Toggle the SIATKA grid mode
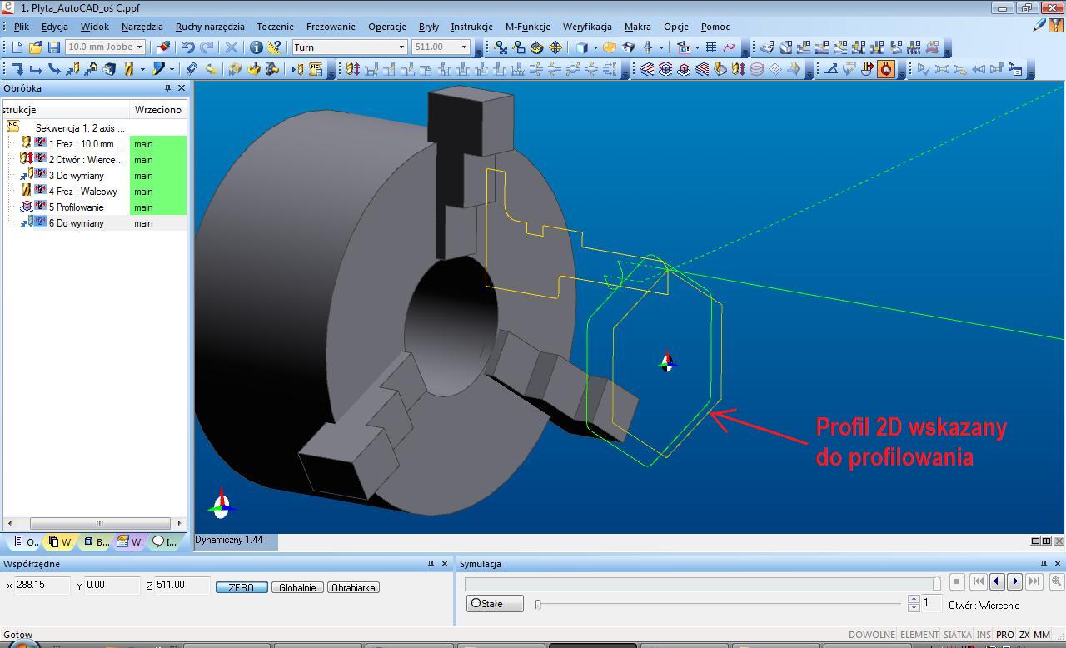1066x648 pixels. click(958, 635)
